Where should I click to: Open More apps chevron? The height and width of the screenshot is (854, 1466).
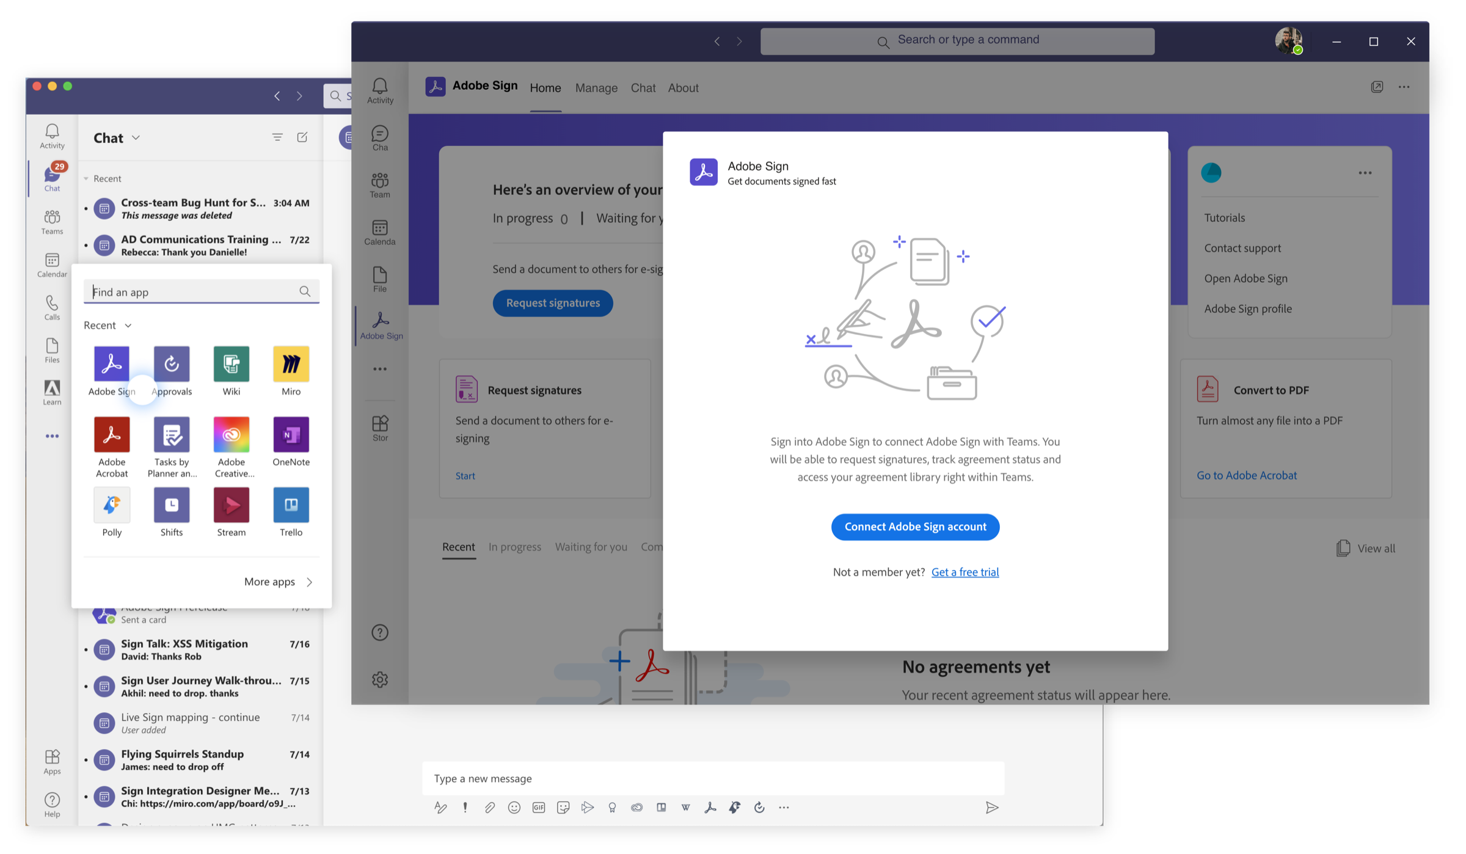point(310,582)
